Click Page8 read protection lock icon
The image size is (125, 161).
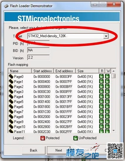pos(102,117)
